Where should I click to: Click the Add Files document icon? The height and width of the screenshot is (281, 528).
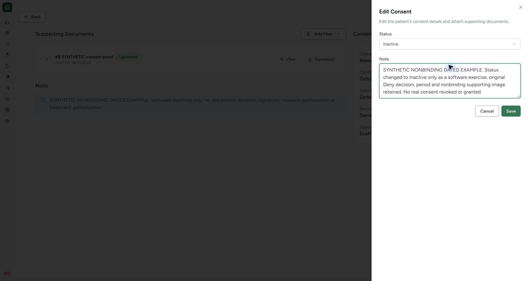pyautogui.click(x=308, y=34)
